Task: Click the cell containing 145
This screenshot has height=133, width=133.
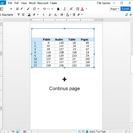Action: (x=61, y=43)
